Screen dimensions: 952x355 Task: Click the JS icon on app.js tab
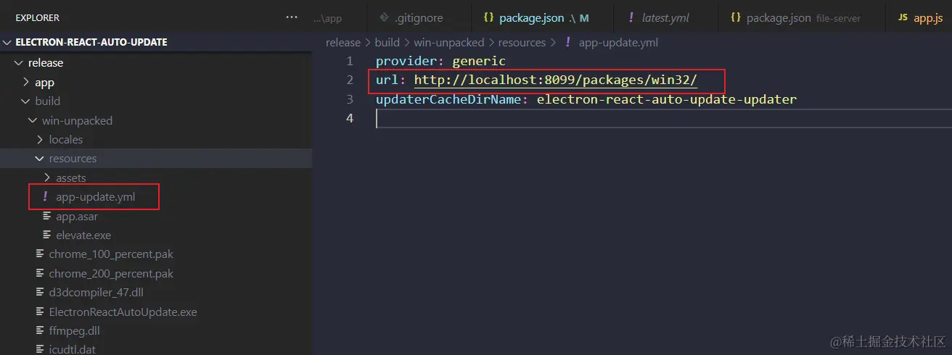(903, 17)
